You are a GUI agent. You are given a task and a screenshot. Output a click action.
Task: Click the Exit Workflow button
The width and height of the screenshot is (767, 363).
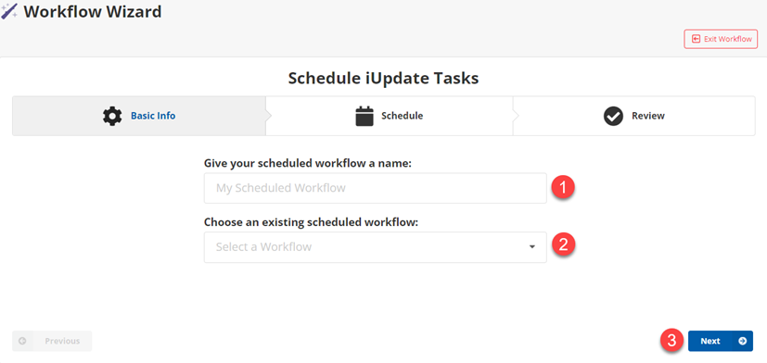pos(721,39)
